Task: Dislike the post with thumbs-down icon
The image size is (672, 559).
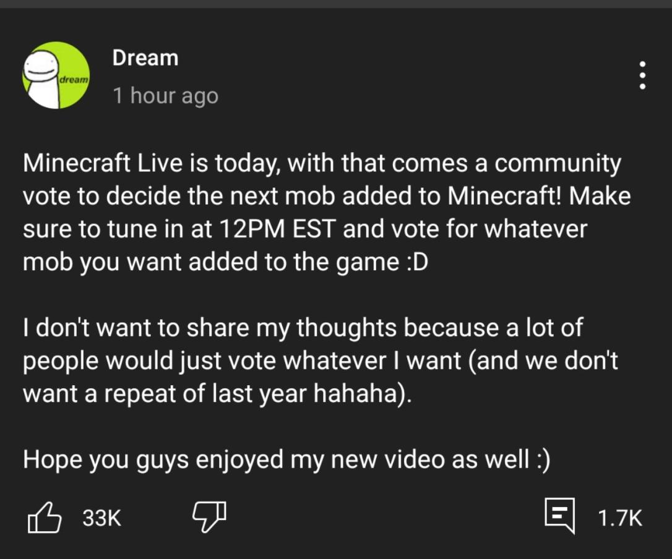Action: click(209, 518)
